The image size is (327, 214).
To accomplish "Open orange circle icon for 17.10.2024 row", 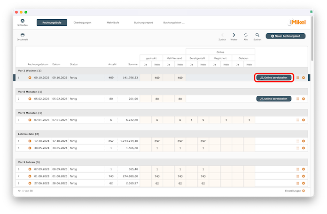I will [x=30, y=141].
